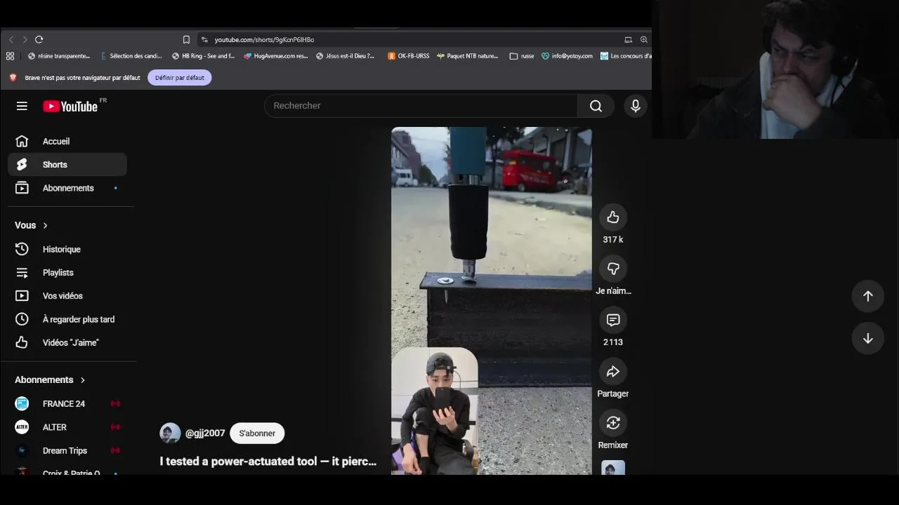Go to next short with down arrow
Viewport: 899px width, 505px height.
(x=868, y=338)
